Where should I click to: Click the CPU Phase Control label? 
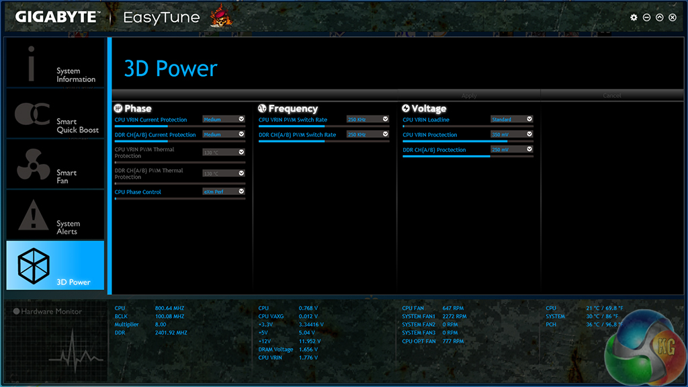pos(138,191)
